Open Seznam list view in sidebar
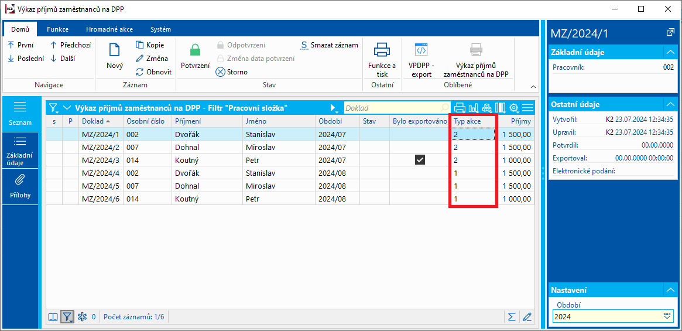682x331 pixels. coord(21,114)
